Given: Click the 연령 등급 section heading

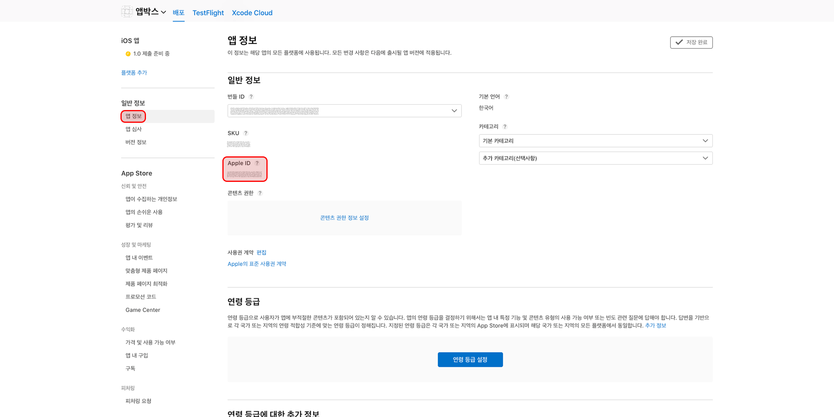Looking at the screenshot, I should (x=244, y=302).
